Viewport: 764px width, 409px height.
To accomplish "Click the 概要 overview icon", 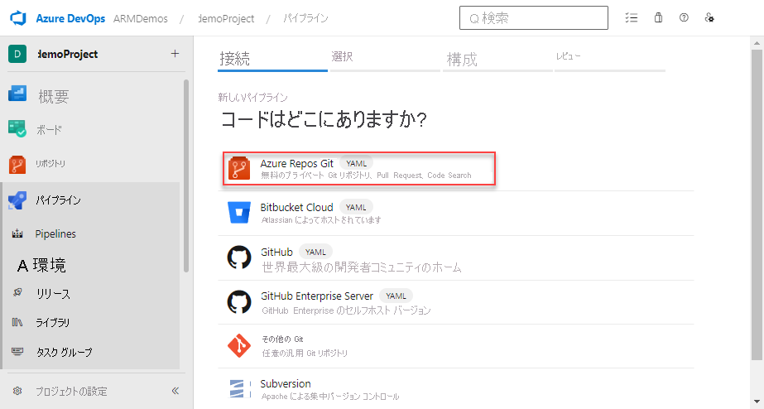I will 17,93.
